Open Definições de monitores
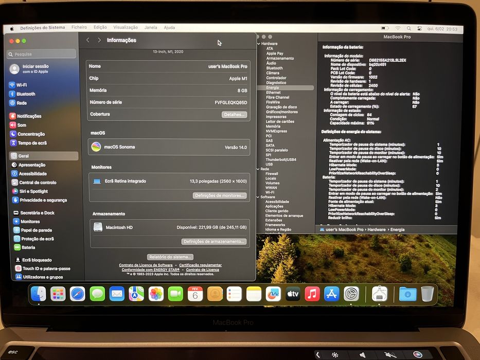Screen dimensions: 480x360 pyautogui.click(x=220, y=195)
